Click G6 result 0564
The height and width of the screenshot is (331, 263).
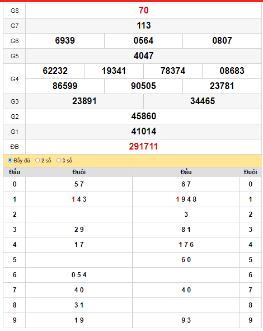point(143,40)
